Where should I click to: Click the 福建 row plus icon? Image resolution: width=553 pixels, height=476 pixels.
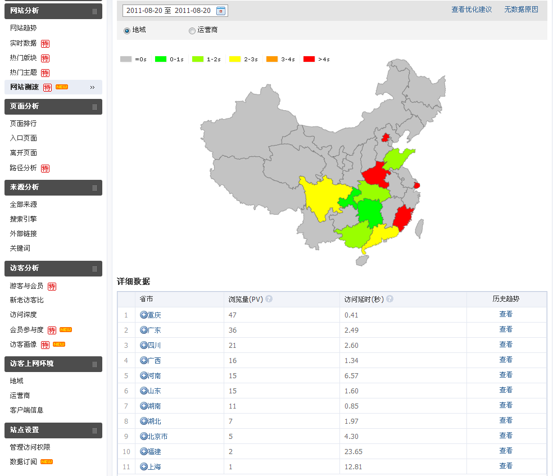click(x=143, y=451)
